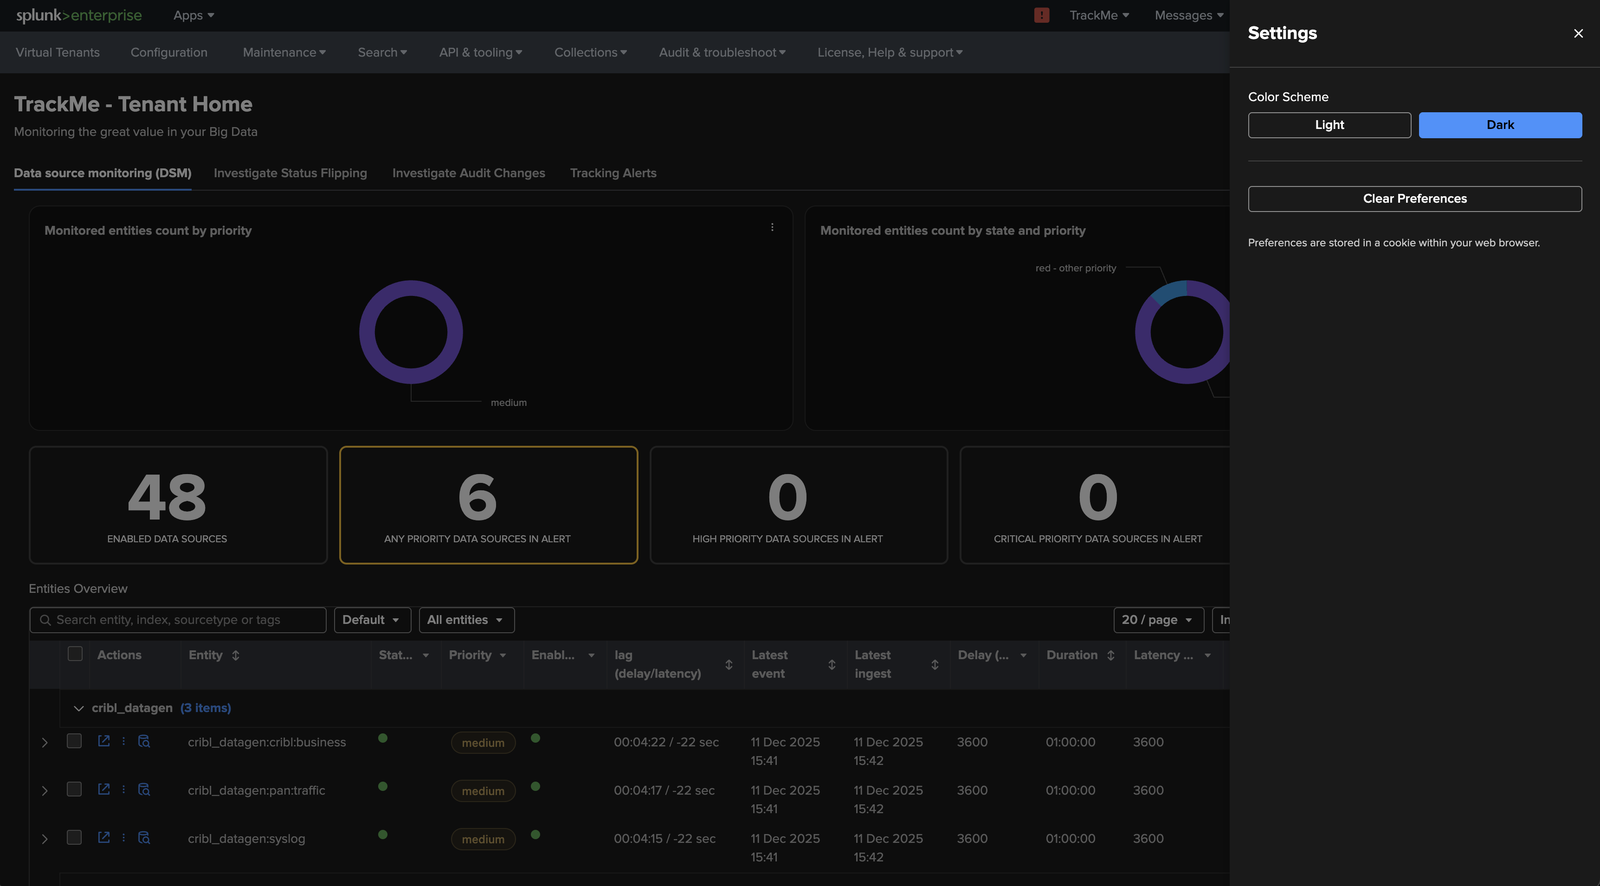The width and height of the screenshot is (1600, 886).
Task: Open the Investigate Status Flipping tab
Action: pyautogui.click(x=290, y=173)
